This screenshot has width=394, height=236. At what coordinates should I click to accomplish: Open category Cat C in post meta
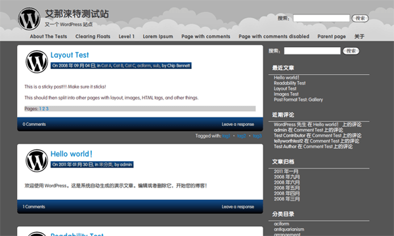130,66
